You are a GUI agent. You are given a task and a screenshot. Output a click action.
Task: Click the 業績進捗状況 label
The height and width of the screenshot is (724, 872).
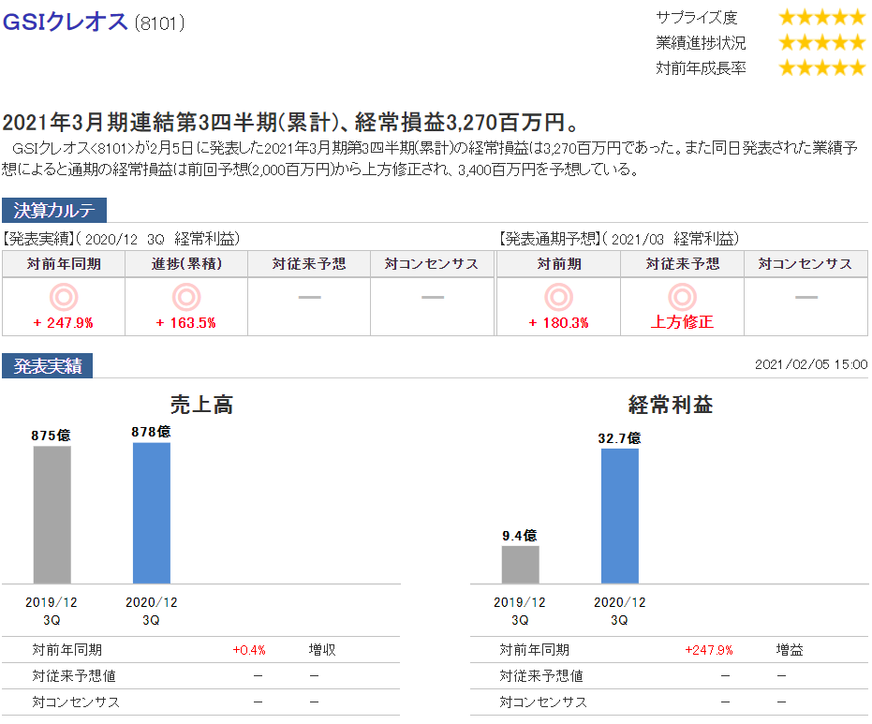[701, 43]
